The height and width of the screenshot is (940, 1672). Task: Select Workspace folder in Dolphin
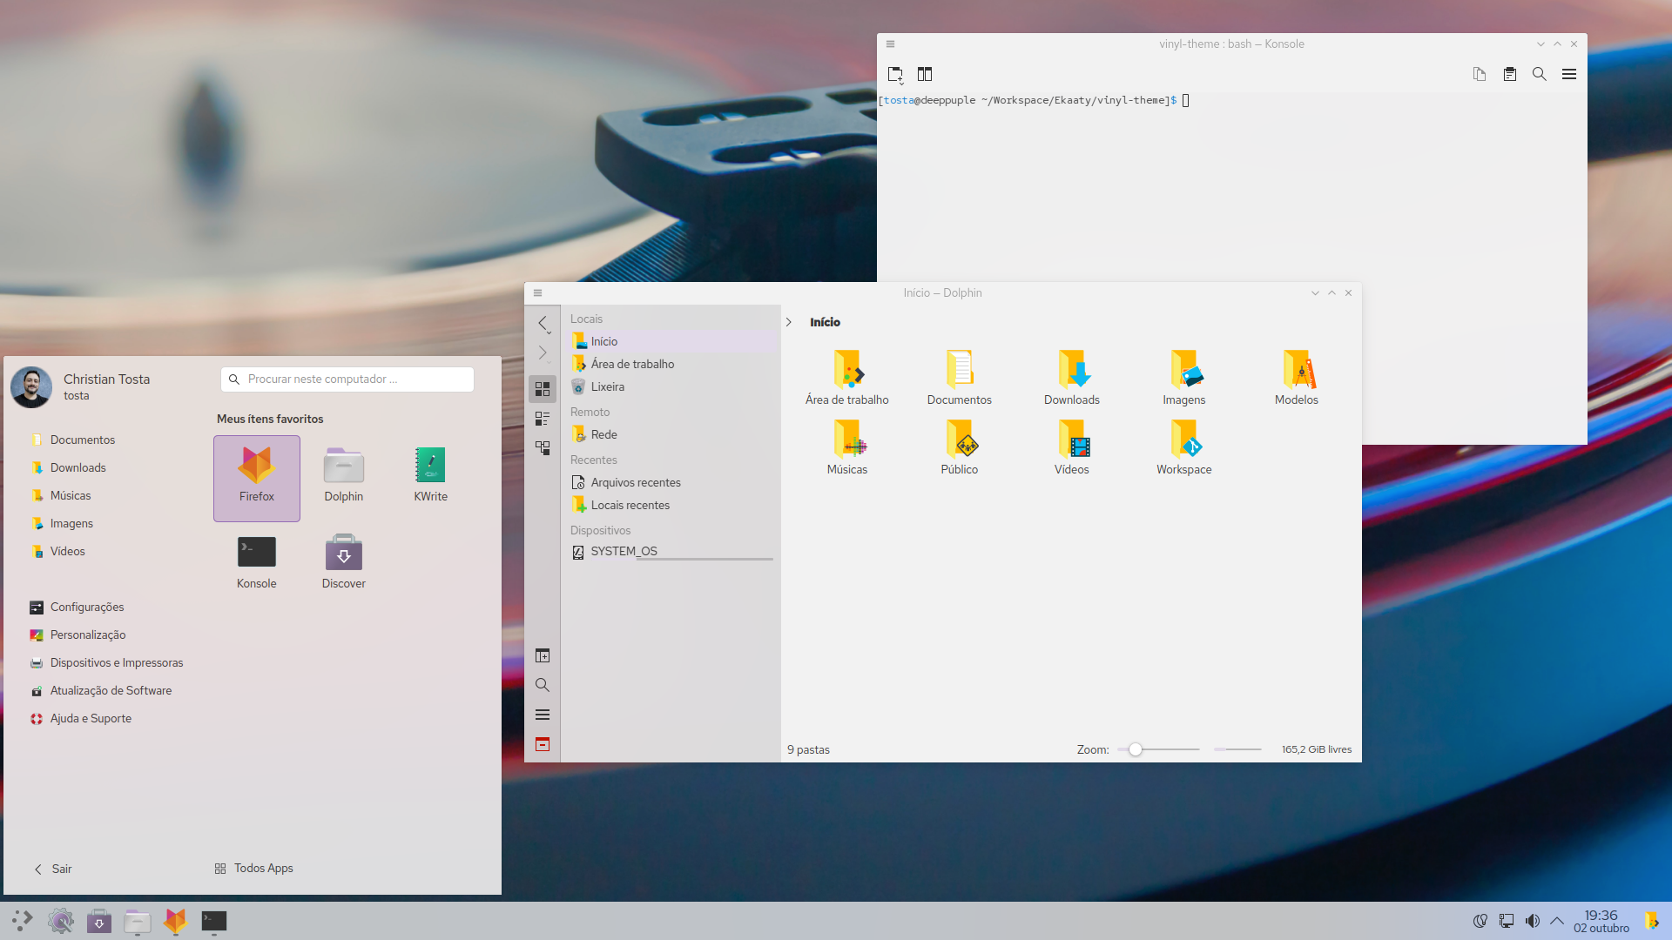[x=1184, y=446]
